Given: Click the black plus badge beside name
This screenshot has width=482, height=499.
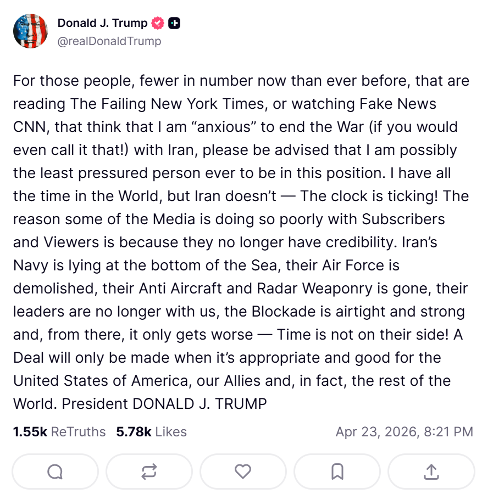Looking at the screenshot, I should click(x=174, y=23).
